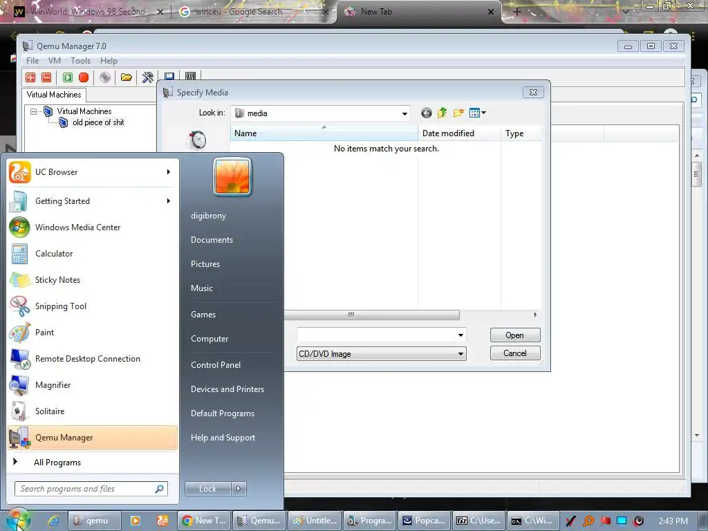Click the Popca... taskbar button
This screenshot has height=531, width=708.
pos(425,521)
